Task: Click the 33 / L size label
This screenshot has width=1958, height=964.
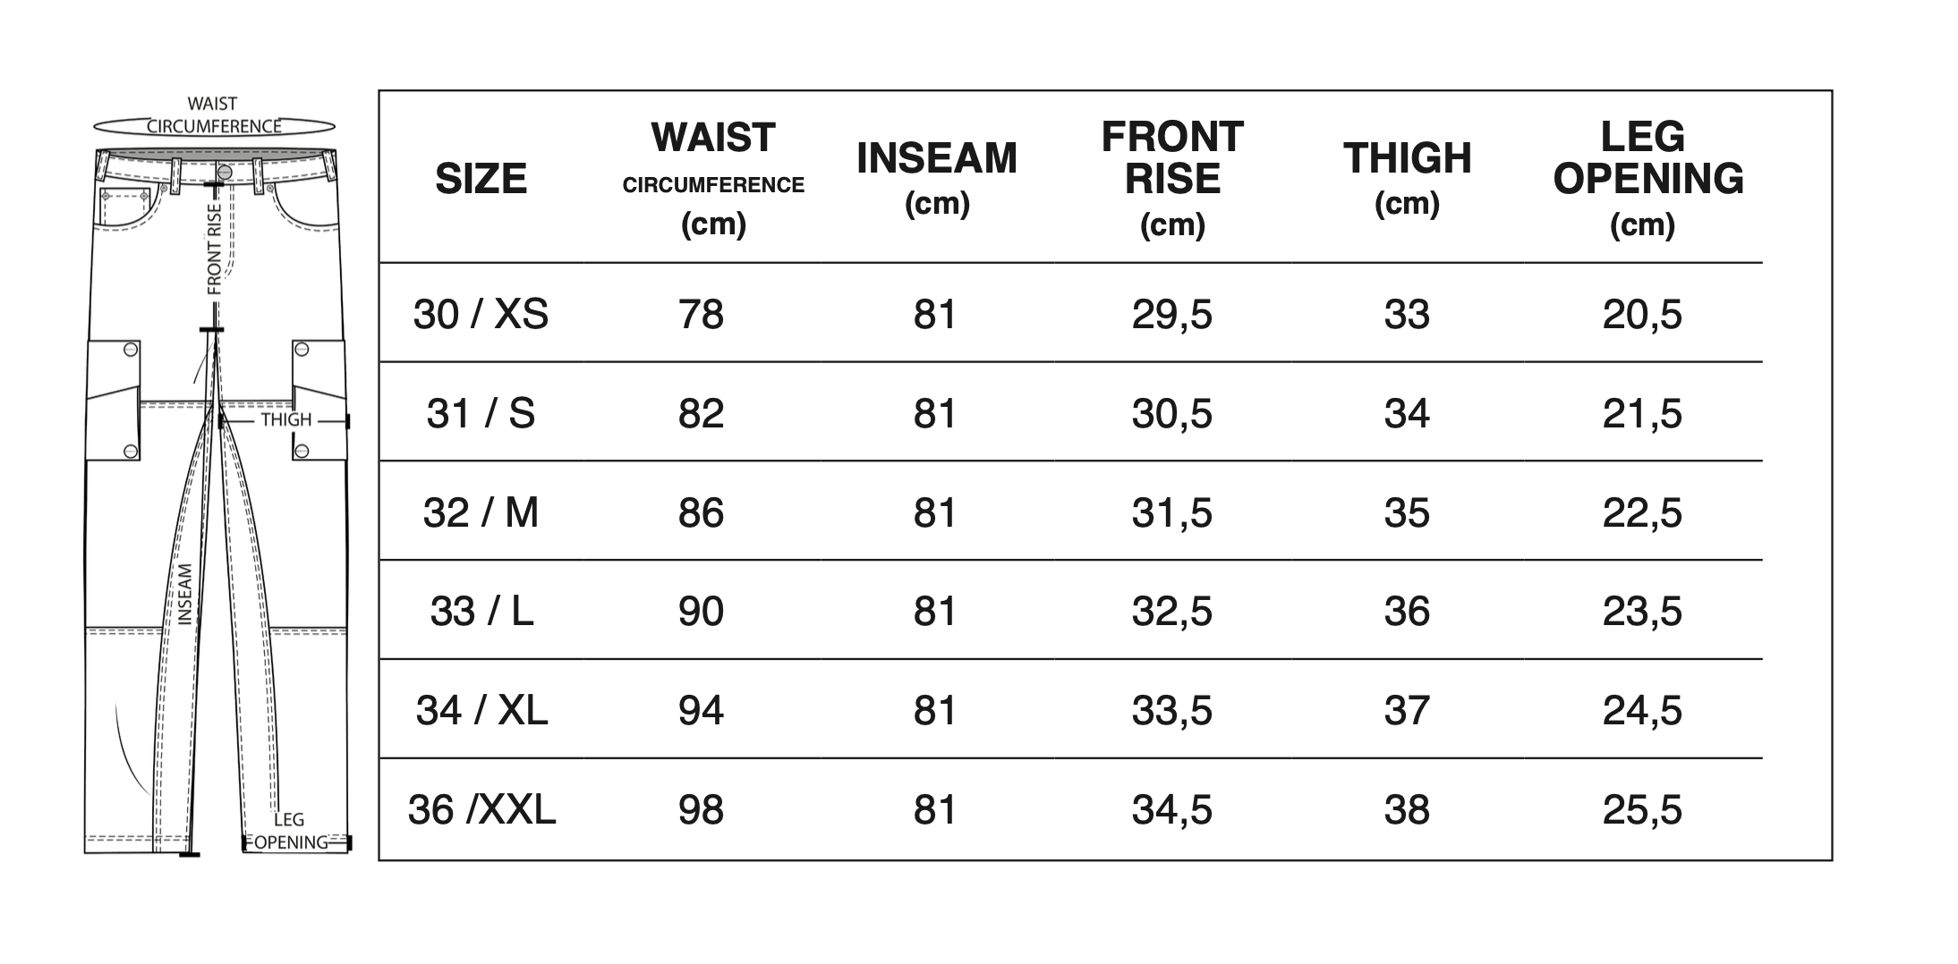Action: pyautogui.click(x=481, y=612)
